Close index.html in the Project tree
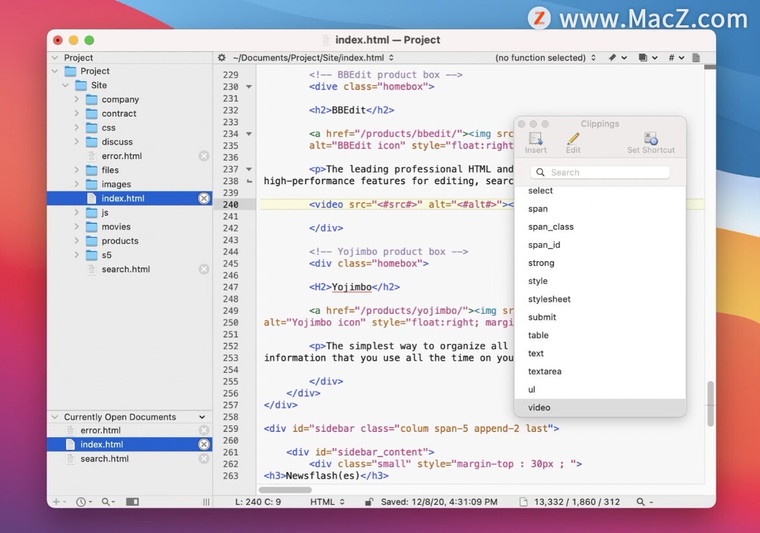This screenshot has width=760, height=533. pos(204,198)
